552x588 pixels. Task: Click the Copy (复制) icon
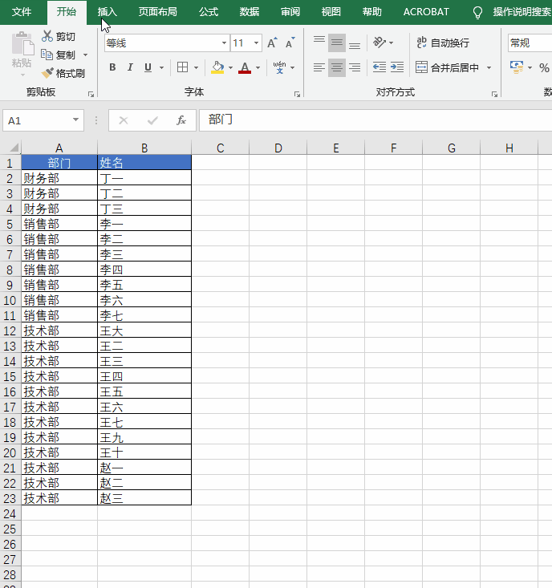click(x=47, y=55)
